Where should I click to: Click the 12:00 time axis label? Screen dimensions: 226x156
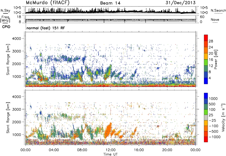(110, 150)
